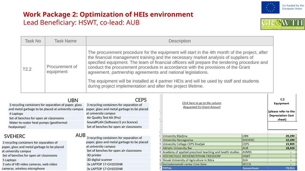Viewport: 305px width, 171px height.
Task: Click the procurement procedure description paragraph
Action: click(x=178, y=62)
